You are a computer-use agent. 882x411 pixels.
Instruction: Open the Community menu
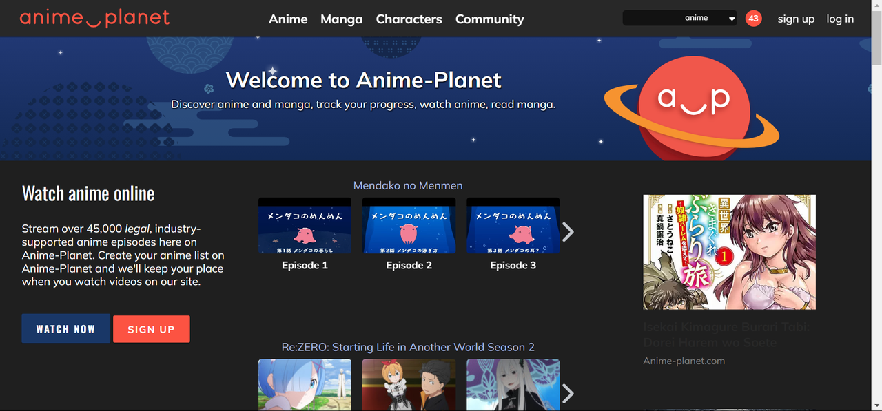pos(490,19)
